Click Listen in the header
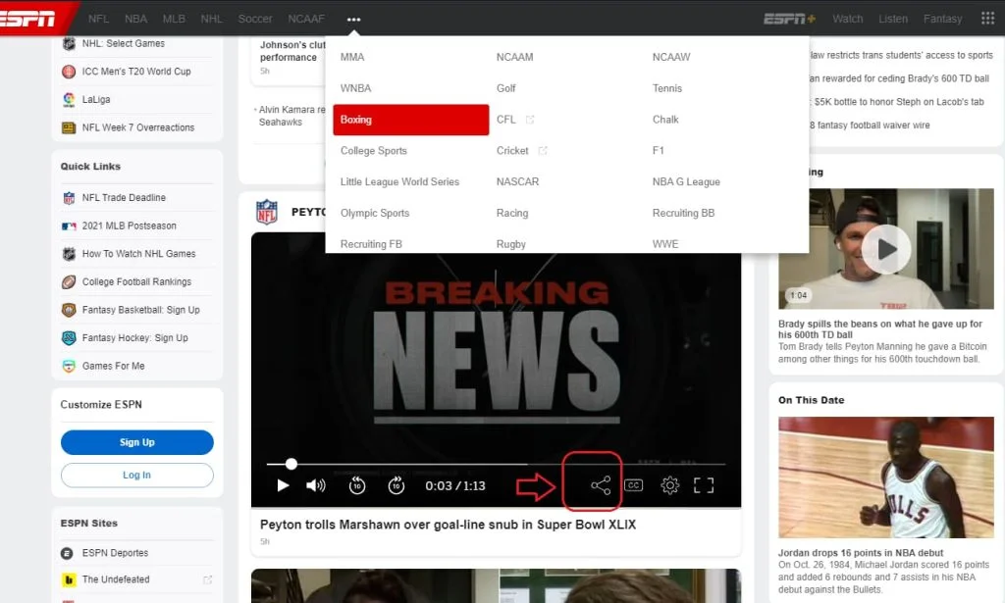 (893, 19)
